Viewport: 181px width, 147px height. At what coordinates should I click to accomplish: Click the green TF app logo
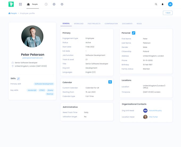point(11,4)
